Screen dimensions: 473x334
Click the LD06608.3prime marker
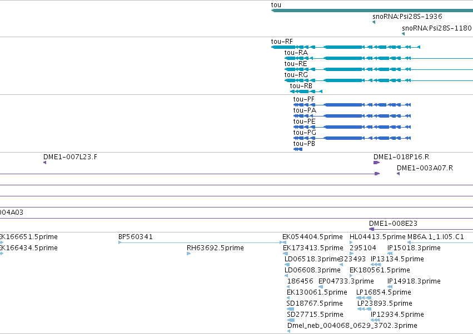[286, 276]
